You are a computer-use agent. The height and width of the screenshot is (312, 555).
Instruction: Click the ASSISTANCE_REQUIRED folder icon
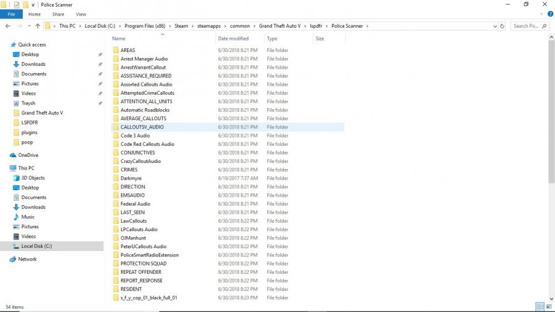point(116,75)
